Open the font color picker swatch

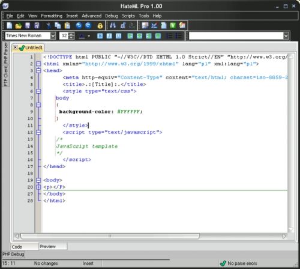tap(82, 36)
